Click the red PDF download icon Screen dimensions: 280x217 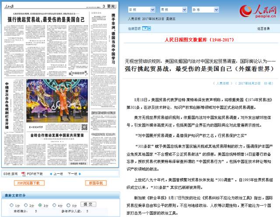coord(23,174)
